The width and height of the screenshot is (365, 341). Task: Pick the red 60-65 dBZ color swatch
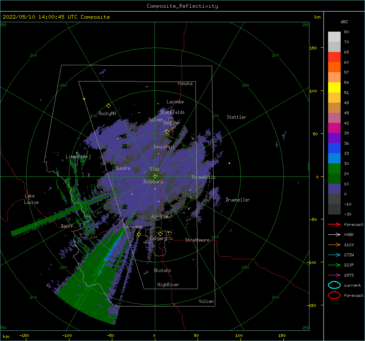pos(334,57)
